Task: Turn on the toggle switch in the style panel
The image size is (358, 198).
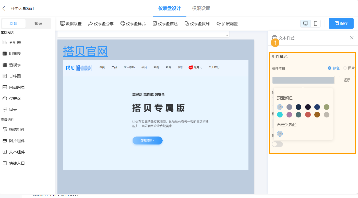Action: click(277, 144)
